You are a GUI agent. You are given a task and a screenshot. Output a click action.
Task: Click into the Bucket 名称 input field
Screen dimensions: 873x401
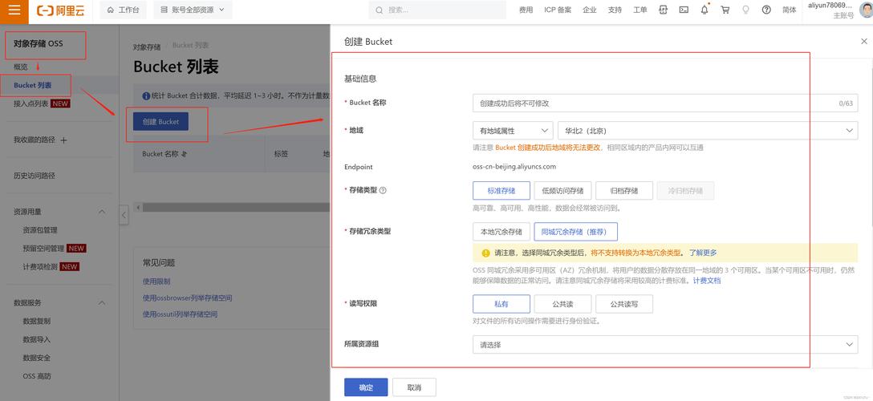654,103
